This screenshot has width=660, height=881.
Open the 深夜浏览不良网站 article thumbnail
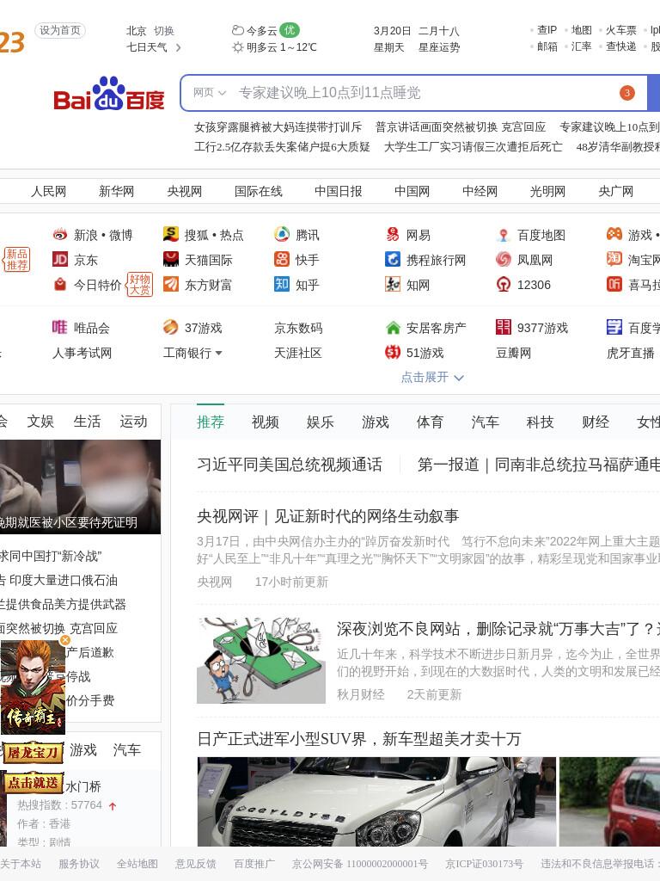(261, 661)
